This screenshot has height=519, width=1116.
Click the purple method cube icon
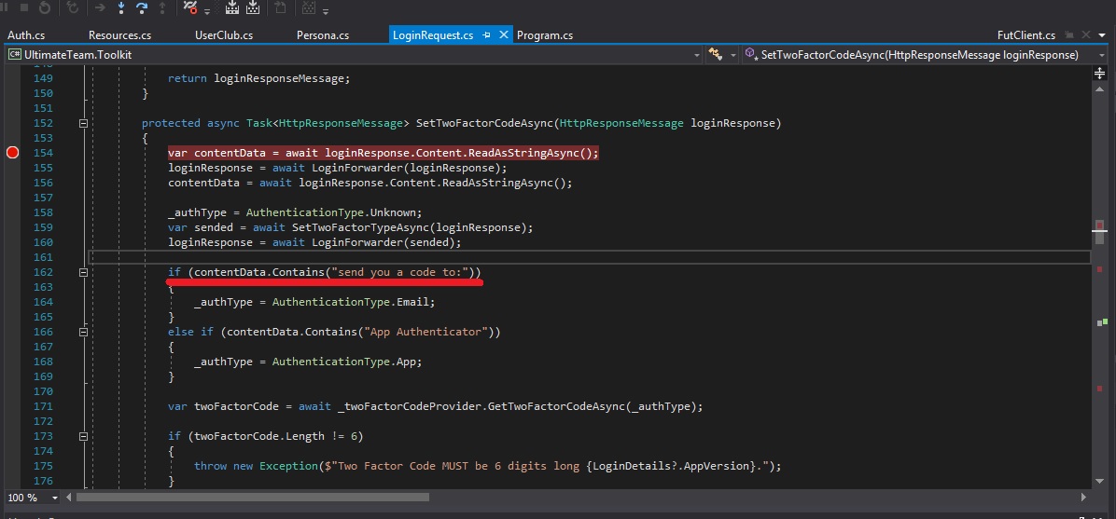click(751, 54)
